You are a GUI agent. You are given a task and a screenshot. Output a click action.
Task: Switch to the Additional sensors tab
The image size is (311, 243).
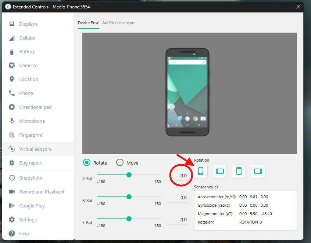click(x=119, y=23)
